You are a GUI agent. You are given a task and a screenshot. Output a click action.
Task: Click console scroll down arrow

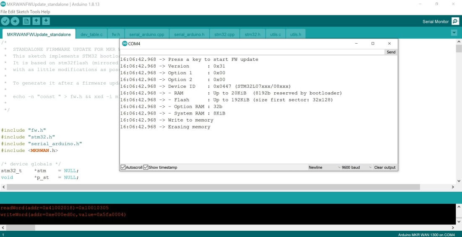click(459, 221)
